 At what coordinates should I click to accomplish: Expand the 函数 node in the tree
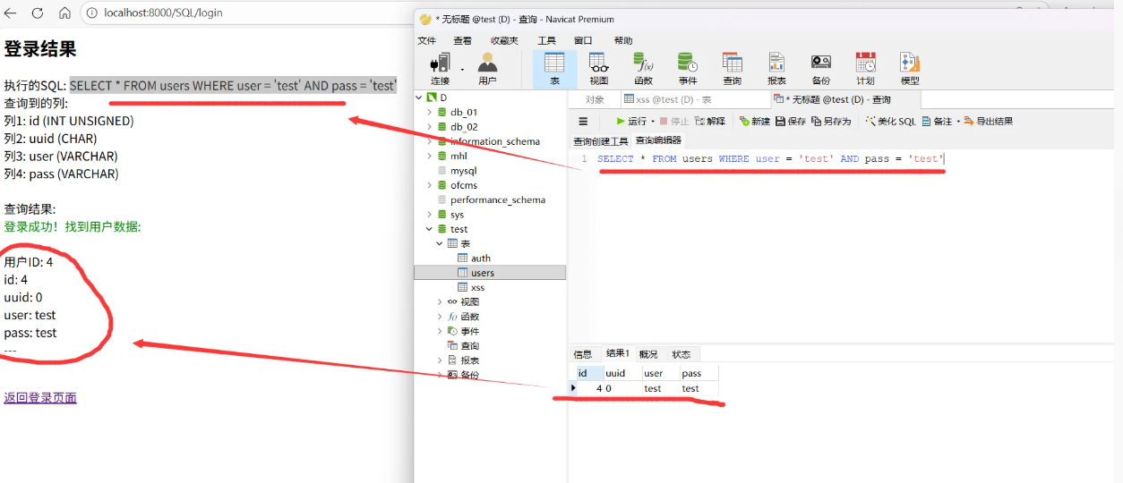click(440, 317)
